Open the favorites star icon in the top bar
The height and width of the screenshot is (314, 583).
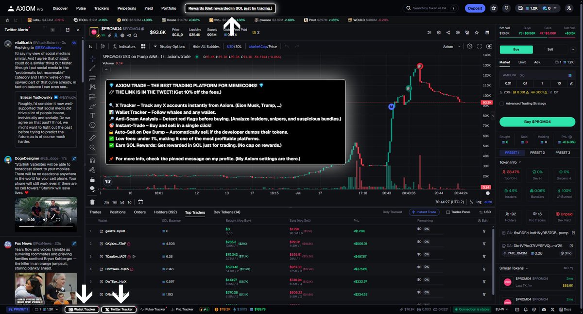494,8
